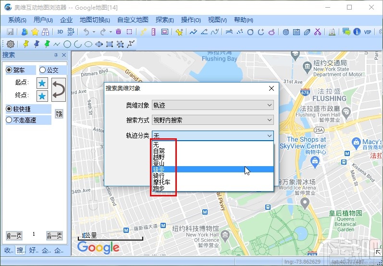Switch to 3D view button

(60, 32)
